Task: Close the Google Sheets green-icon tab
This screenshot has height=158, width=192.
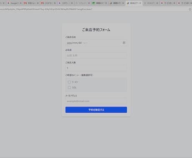Action: [106, 3]
